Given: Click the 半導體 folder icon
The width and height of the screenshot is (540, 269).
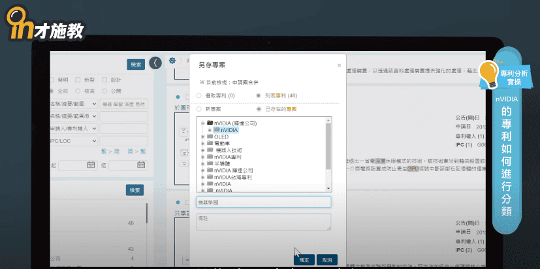Looking at the screenshot, I should pos(210,163).
